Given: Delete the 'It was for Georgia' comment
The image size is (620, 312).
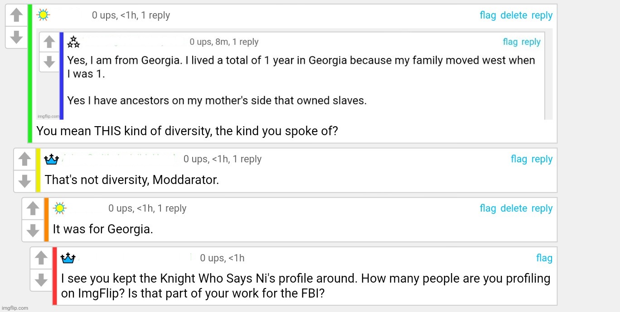Looking at the screenshot, I should point(513,208).
